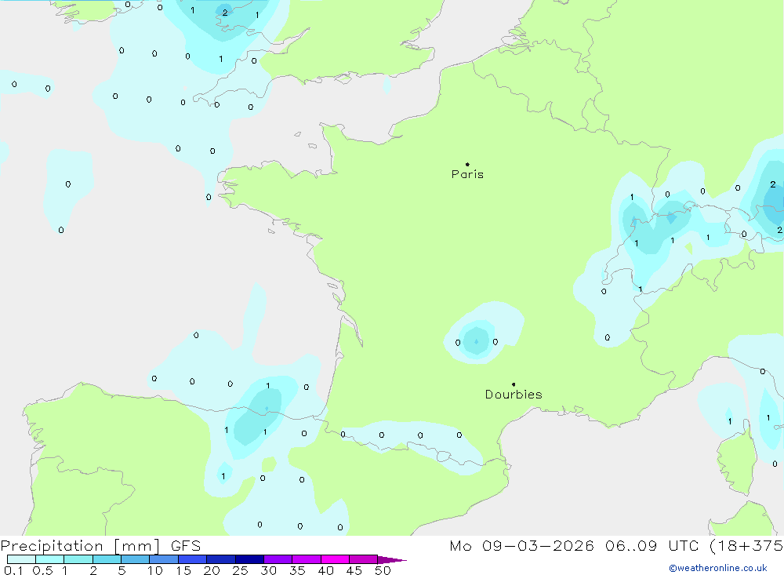Open the weatheronline.co.uk copyright link
The width and height of the screenshot is (784, 575).
(718, 568)
